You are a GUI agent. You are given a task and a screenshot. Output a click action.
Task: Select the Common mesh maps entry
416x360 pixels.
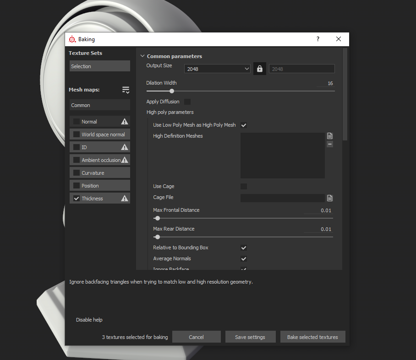100,105
